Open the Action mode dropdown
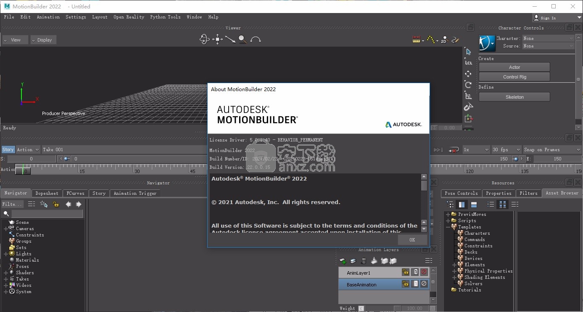This screenshot has width=583, height=312. point(28,149)
